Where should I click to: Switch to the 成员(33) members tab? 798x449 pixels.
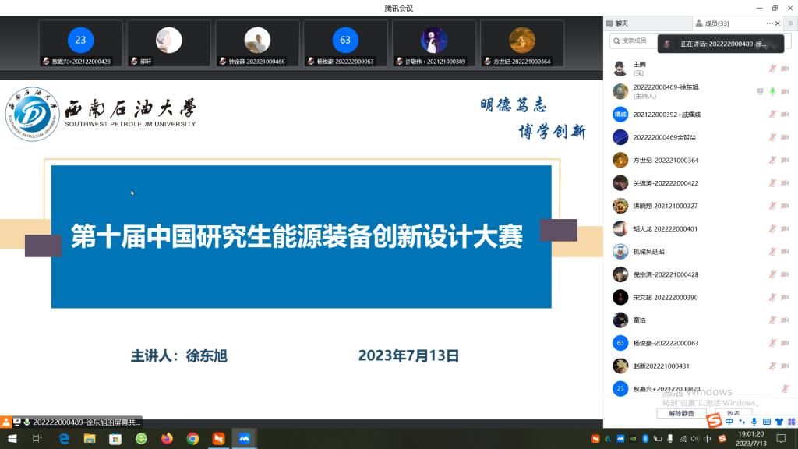pyautogui.click(x=715, y=23)
